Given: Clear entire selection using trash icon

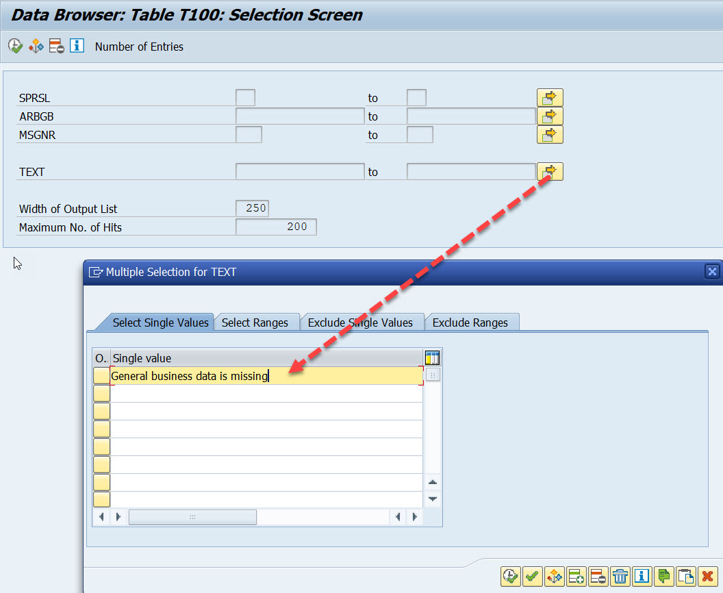Looking at the screenshot, I should pyautogui.click(x=620, y=577).
